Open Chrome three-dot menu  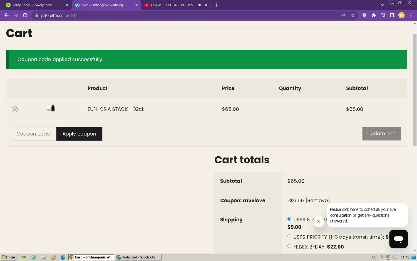411,15
